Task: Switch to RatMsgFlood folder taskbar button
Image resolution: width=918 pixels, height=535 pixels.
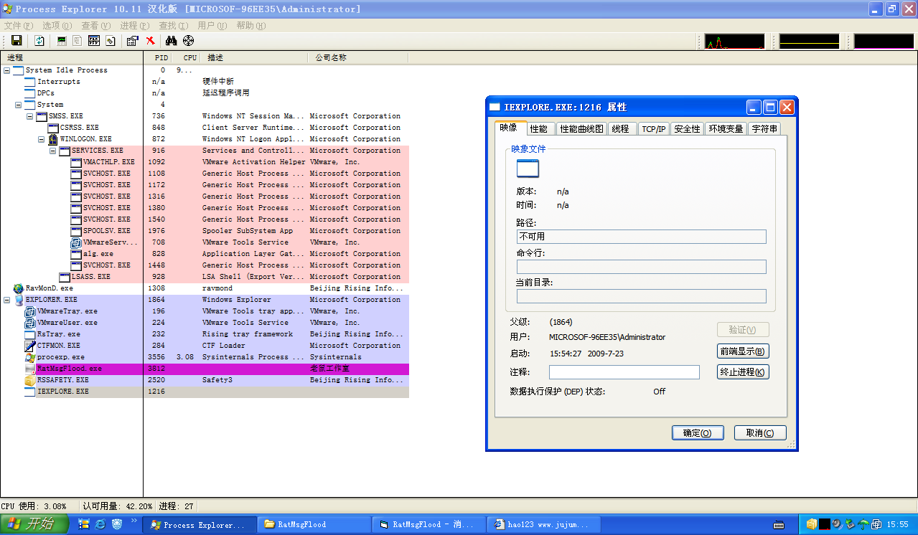Action: pos(314,524)
